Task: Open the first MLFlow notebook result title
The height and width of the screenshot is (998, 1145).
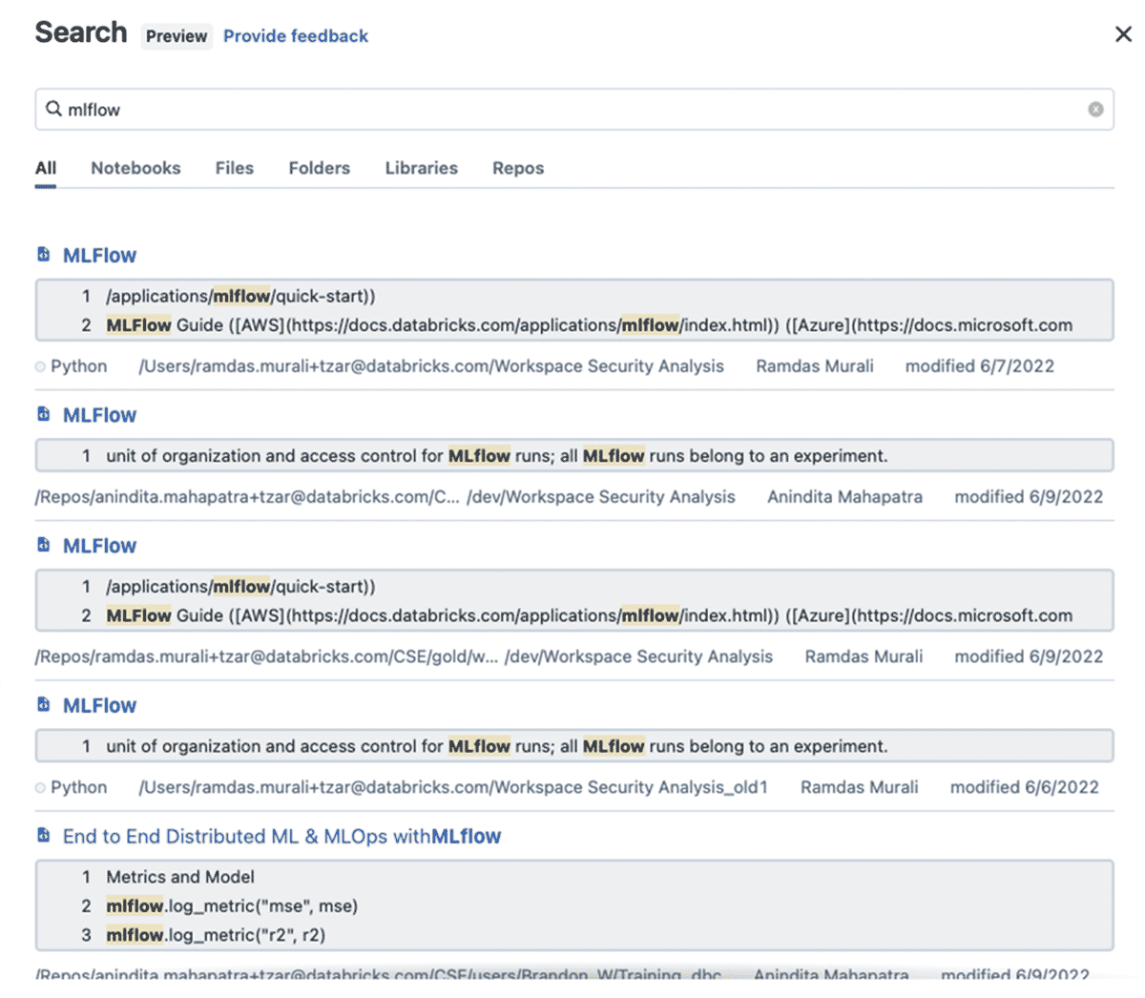Action: coord(99,256)
